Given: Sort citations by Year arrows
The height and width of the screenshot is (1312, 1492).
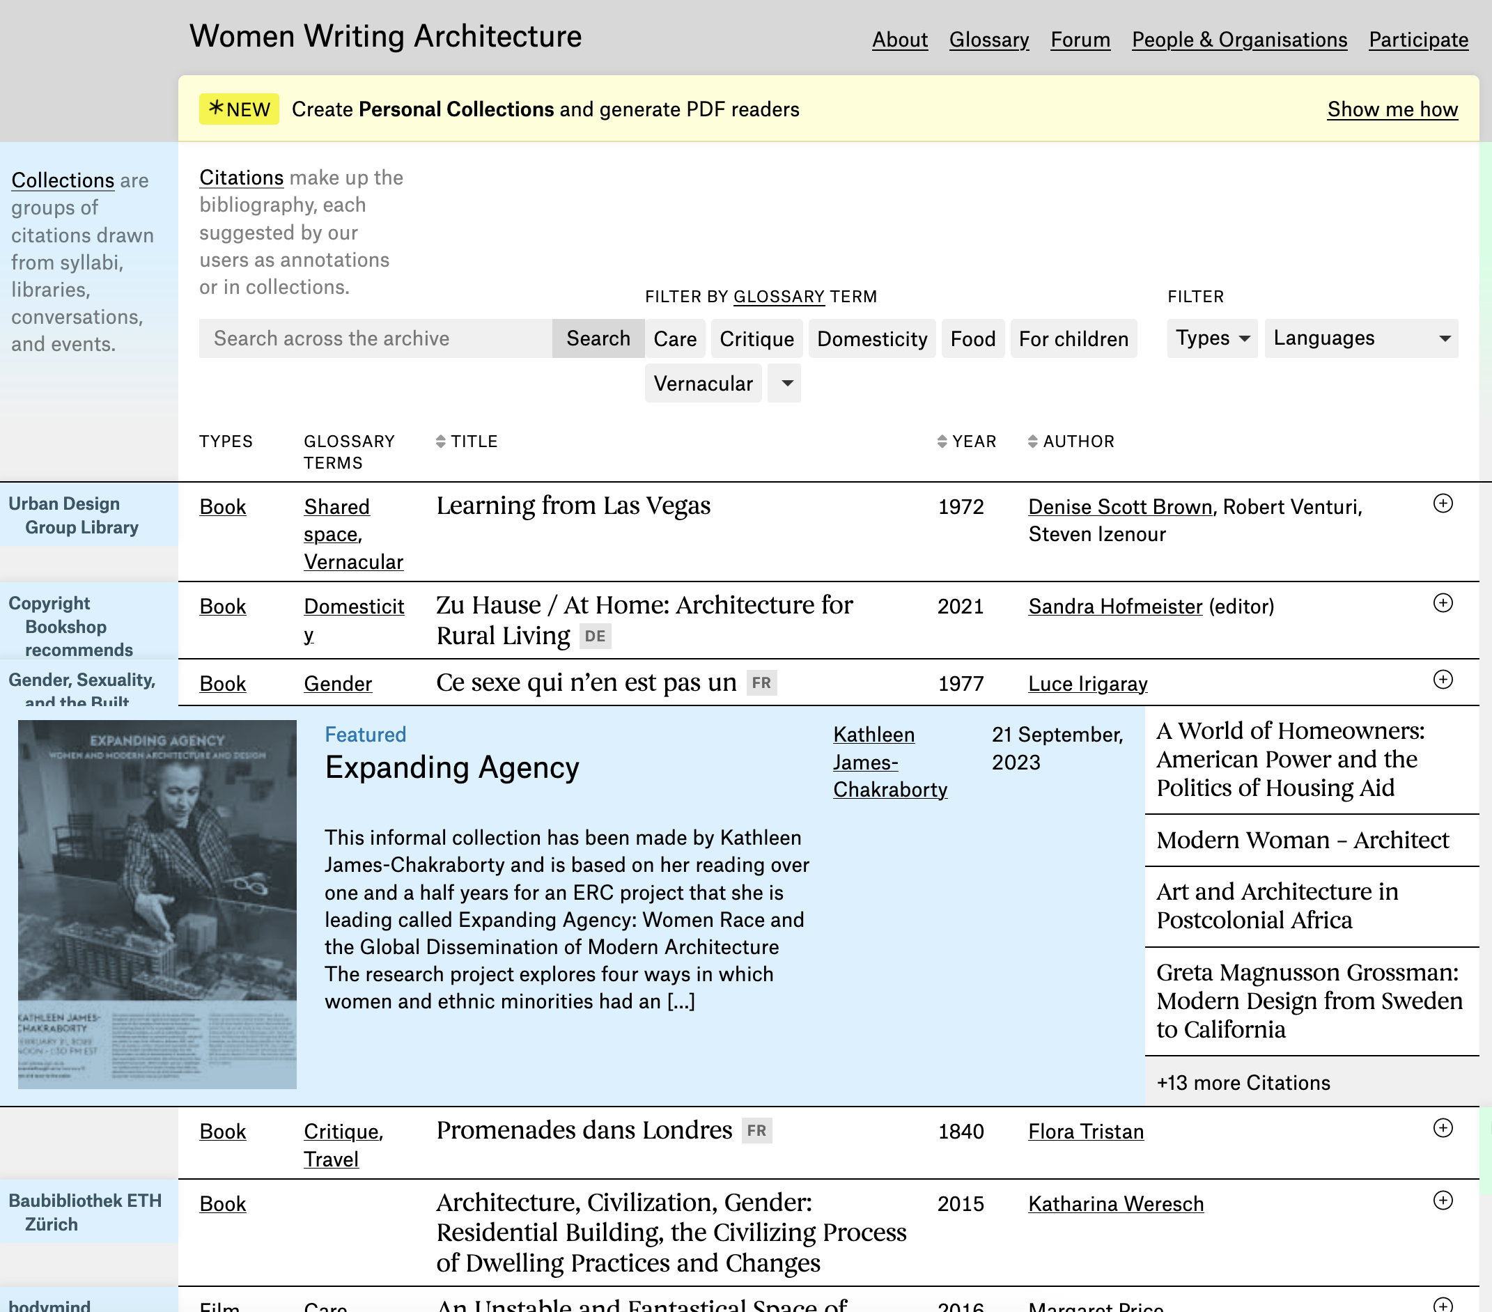Looking at the screenshot, I should (942, 442).
